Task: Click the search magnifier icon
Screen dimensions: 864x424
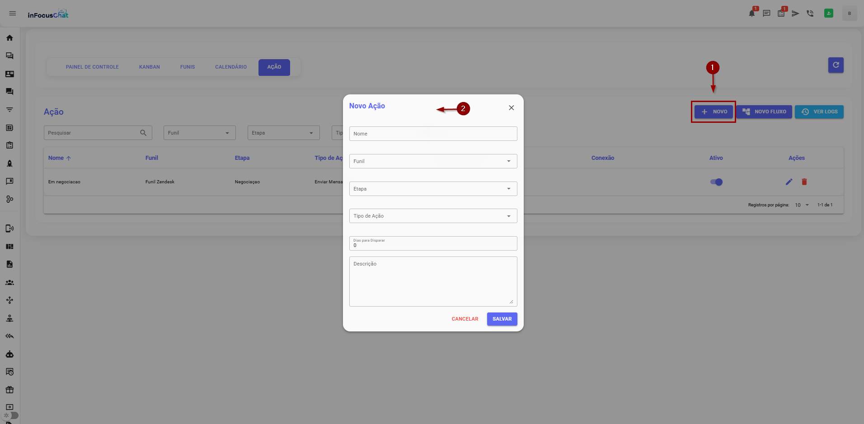Action: click(x=143, y=133)
